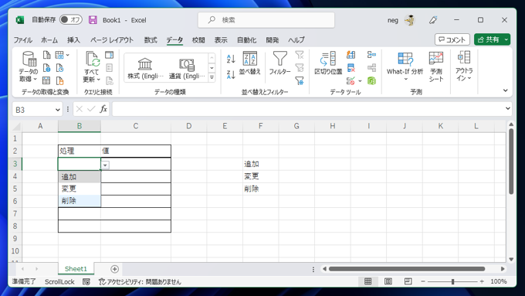Select the Stocks (English) data type
The height and width of the screenshot is (296, 525).
145,68
